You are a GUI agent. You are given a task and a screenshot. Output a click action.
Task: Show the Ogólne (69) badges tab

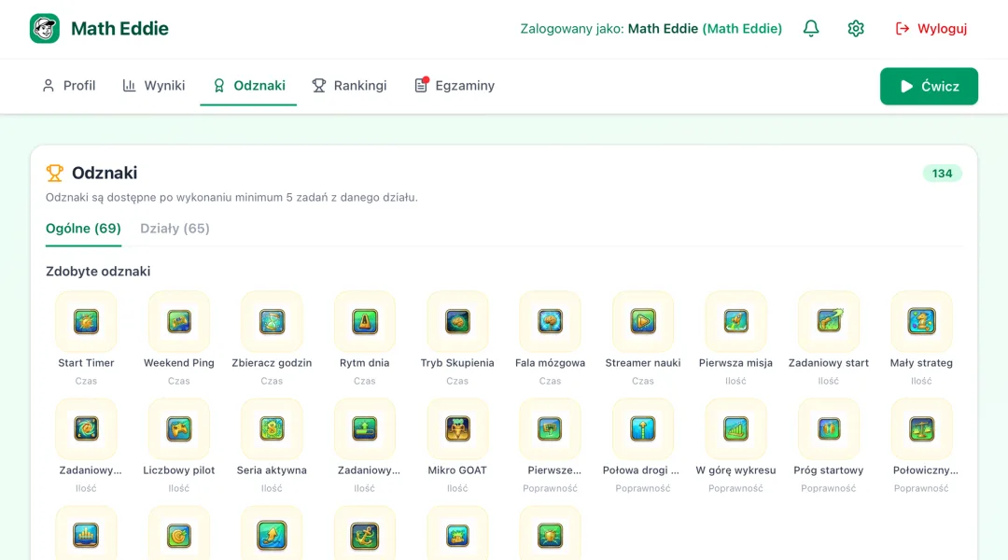[x=83, y=229]
